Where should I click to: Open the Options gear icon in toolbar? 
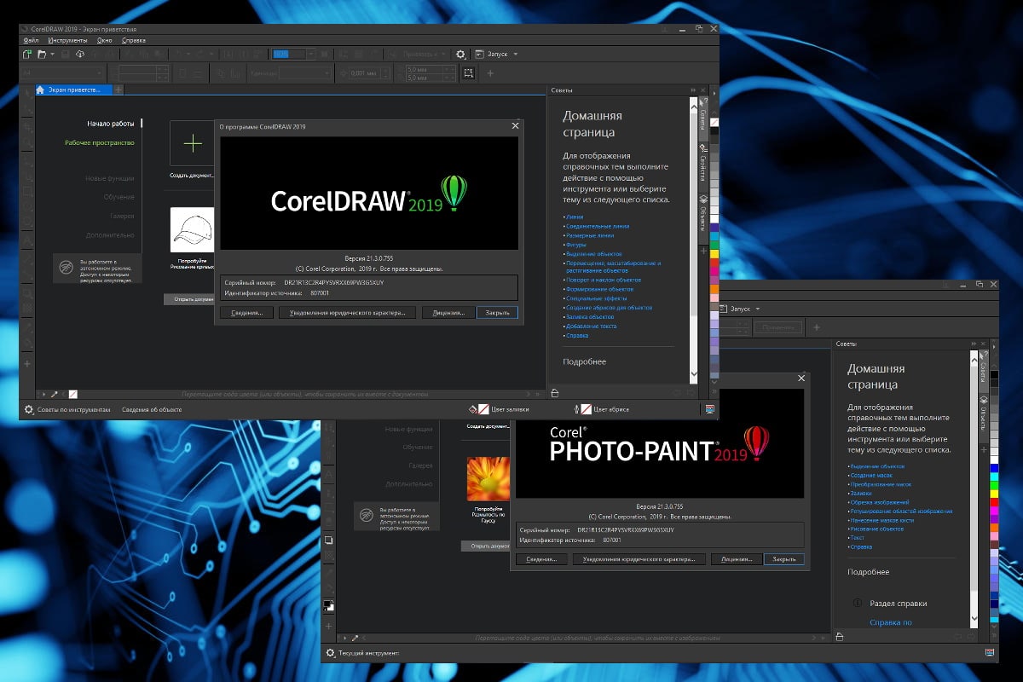[x=460, y=54]
